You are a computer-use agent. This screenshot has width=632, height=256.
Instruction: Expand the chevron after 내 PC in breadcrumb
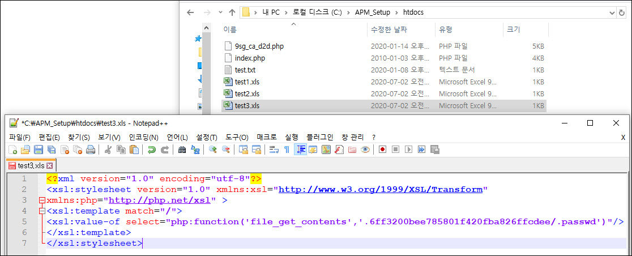285,12
